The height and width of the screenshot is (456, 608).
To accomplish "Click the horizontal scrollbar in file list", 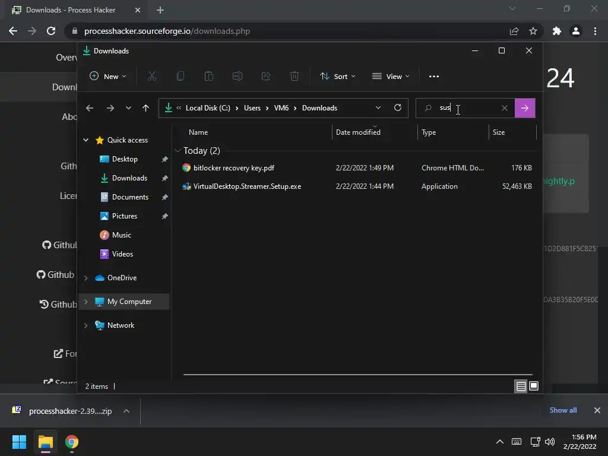I will pos(357,375).
